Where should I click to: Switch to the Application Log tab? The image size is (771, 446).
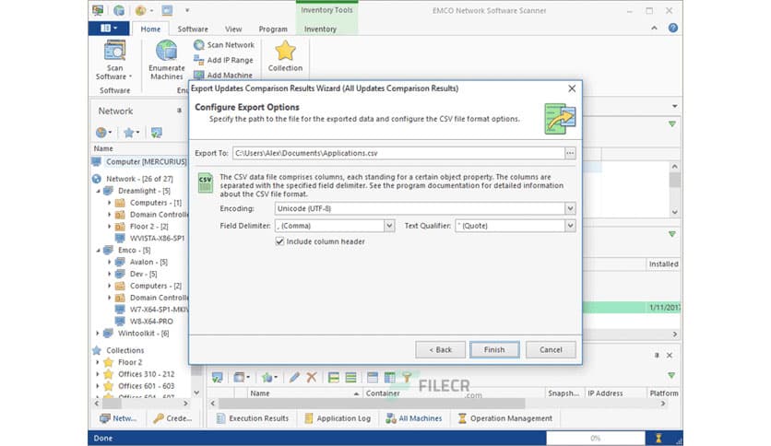[x=338, y=418]
